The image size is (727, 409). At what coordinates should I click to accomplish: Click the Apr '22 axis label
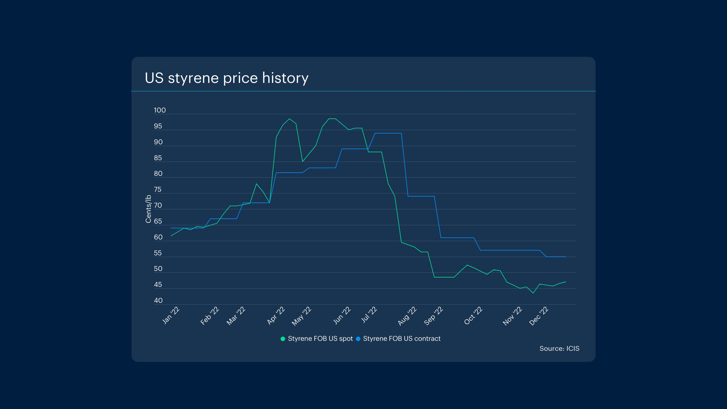tap(276, 316)
